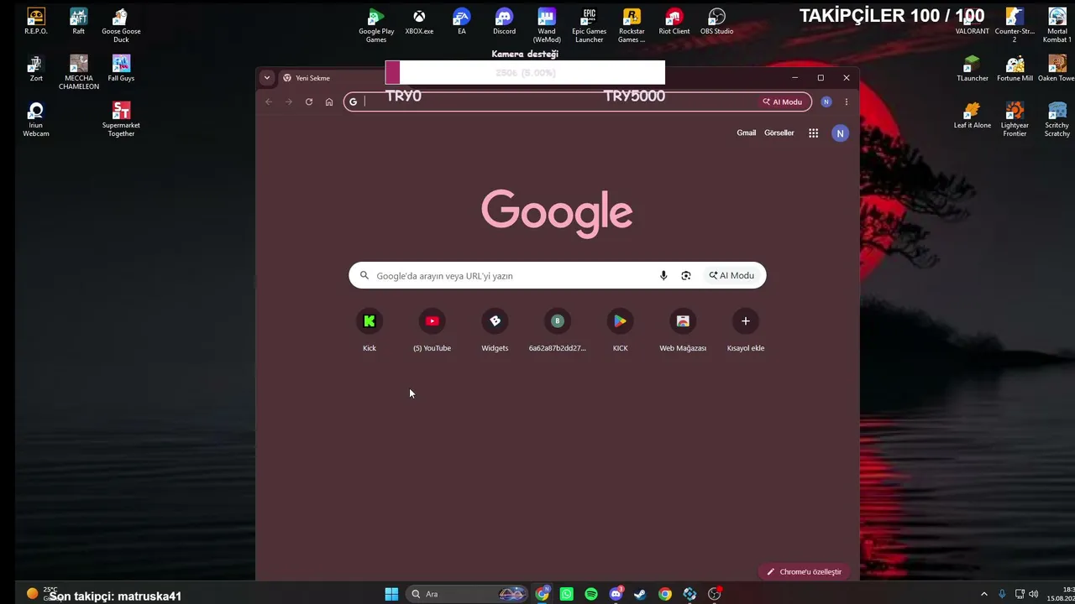Open Steam from the taskbar

640,594
